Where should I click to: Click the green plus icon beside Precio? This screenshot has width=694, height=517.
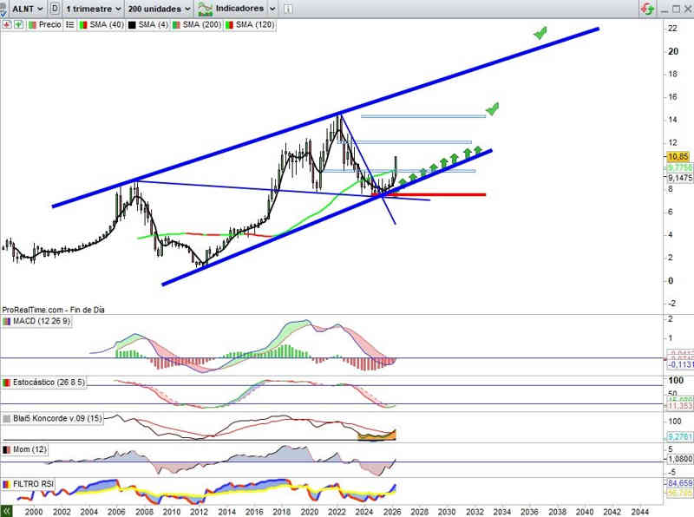(x=18, y=25)
